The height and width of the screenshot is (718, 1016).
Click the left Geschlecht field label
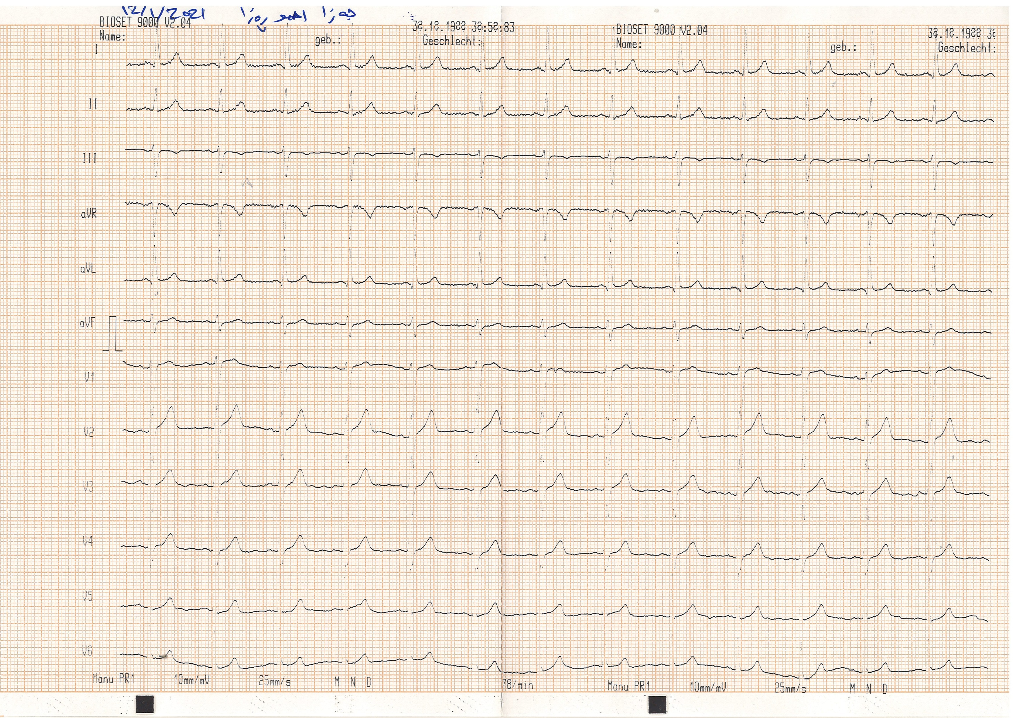451,41
